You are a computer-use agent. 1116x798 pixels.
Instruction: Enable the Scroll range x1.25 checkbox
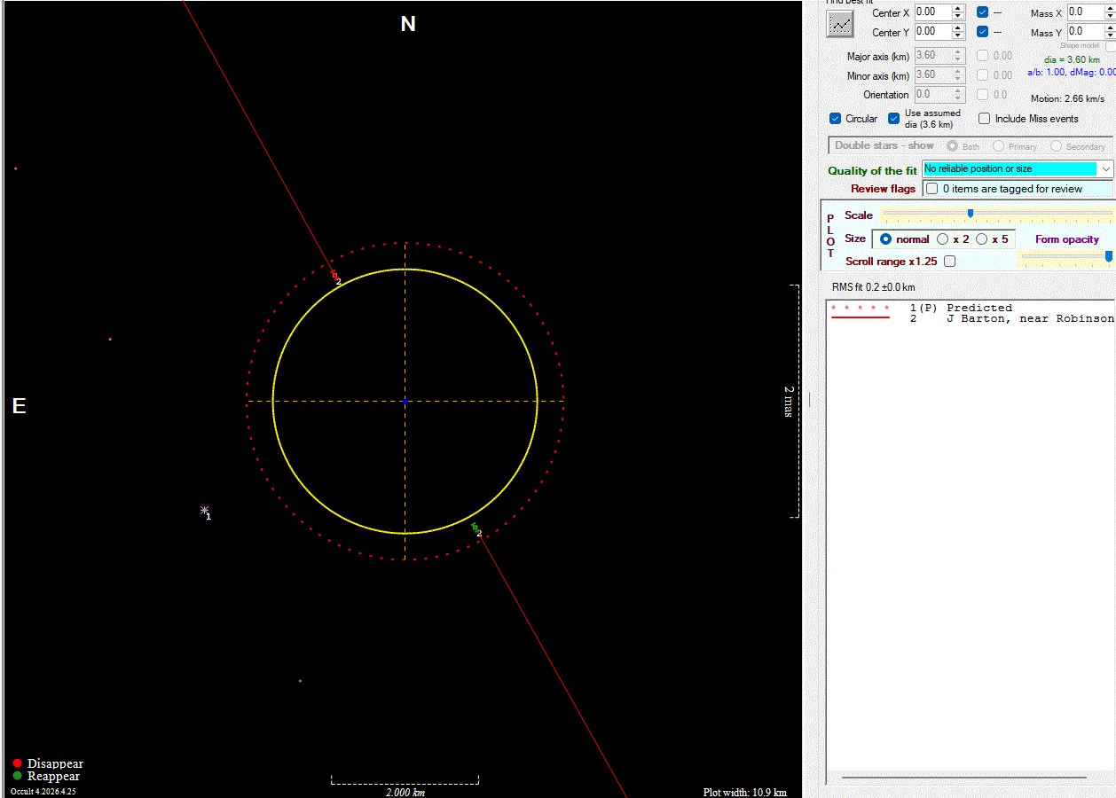point(950,262)
